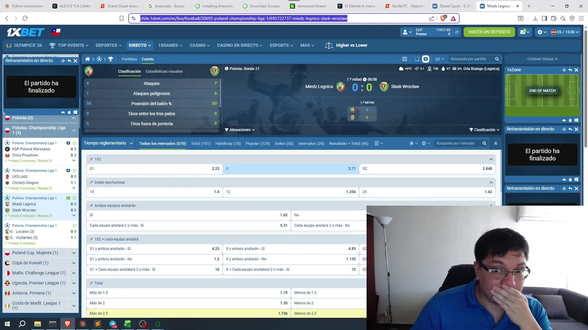
Task: Expand the Malta. Challenge League
Action: (73, 273)
